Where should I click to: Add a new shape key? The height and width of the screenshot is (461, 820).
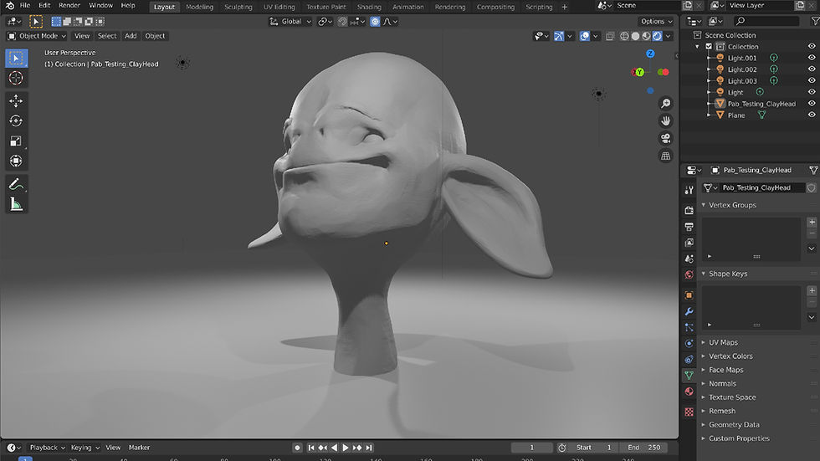pyautogui.click(x=812, y=290)
